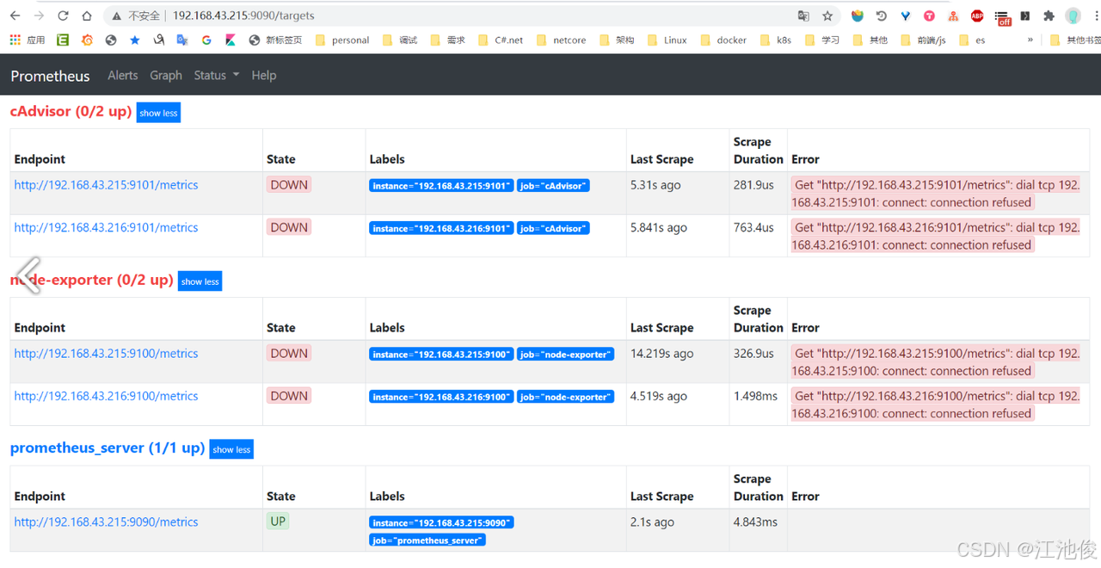Screen dimensions: 1101x568
Task: Click the history-clock extension icon
Action: coord(882,15)
